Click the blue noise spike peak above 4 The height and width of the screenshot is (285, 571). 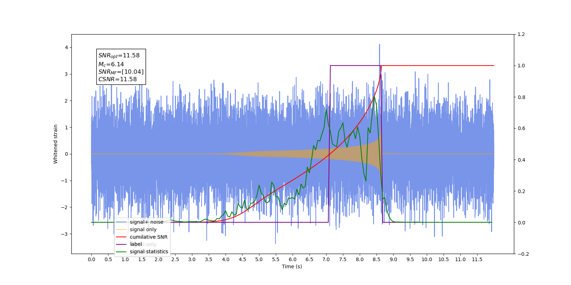(379, 45)
